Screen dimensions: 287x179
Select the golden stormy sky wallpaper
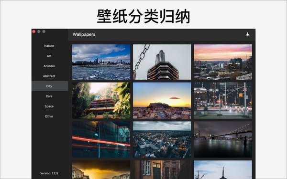101,169
